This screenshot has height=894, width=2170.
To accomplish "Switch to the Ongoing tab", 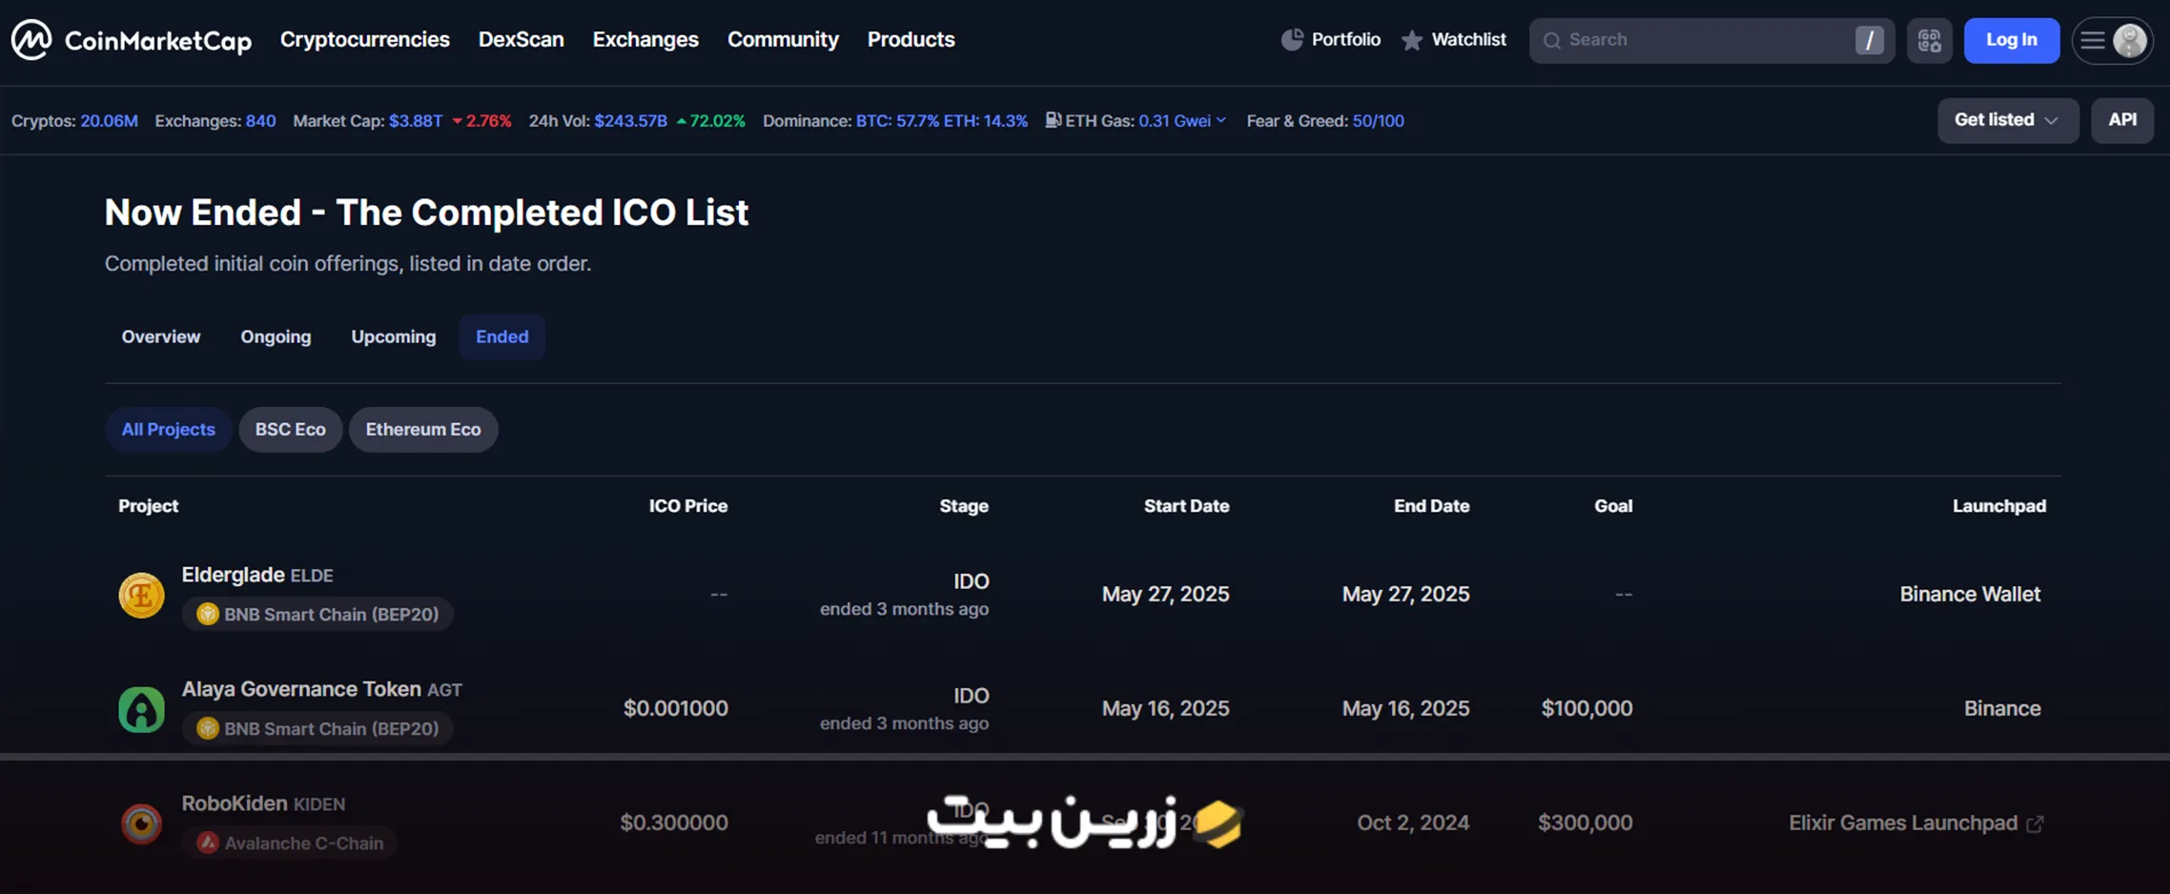I will 276,336.
